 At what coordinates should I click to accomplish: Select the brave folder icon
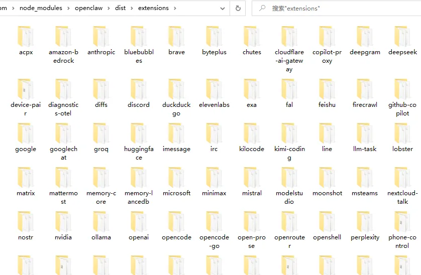176,36
